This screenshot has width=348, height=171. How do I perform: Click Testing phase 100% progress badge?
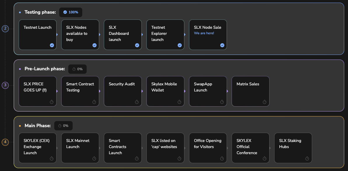click(71, 12)
